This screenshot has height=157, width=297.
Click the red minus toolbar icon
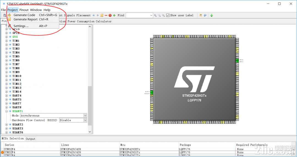(106, 15)
